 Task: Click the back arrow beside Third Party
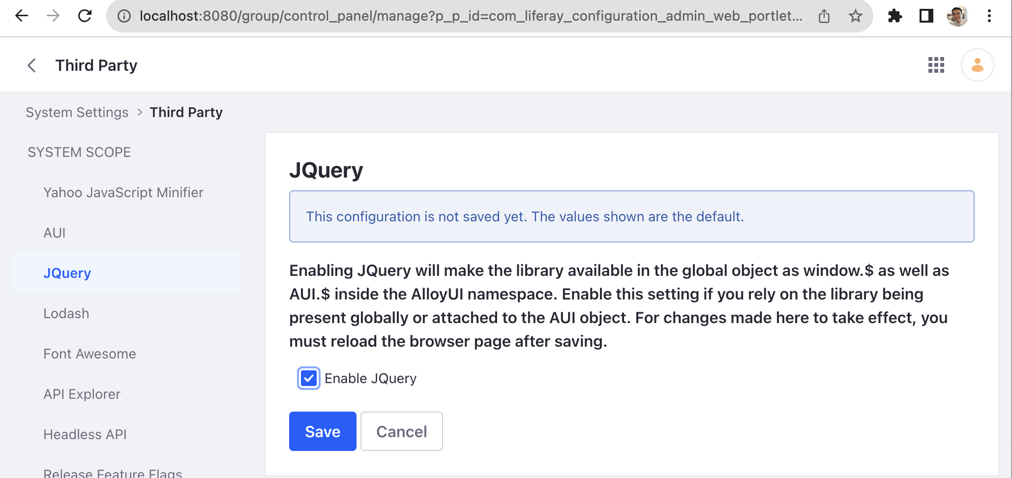click(32, 65)
